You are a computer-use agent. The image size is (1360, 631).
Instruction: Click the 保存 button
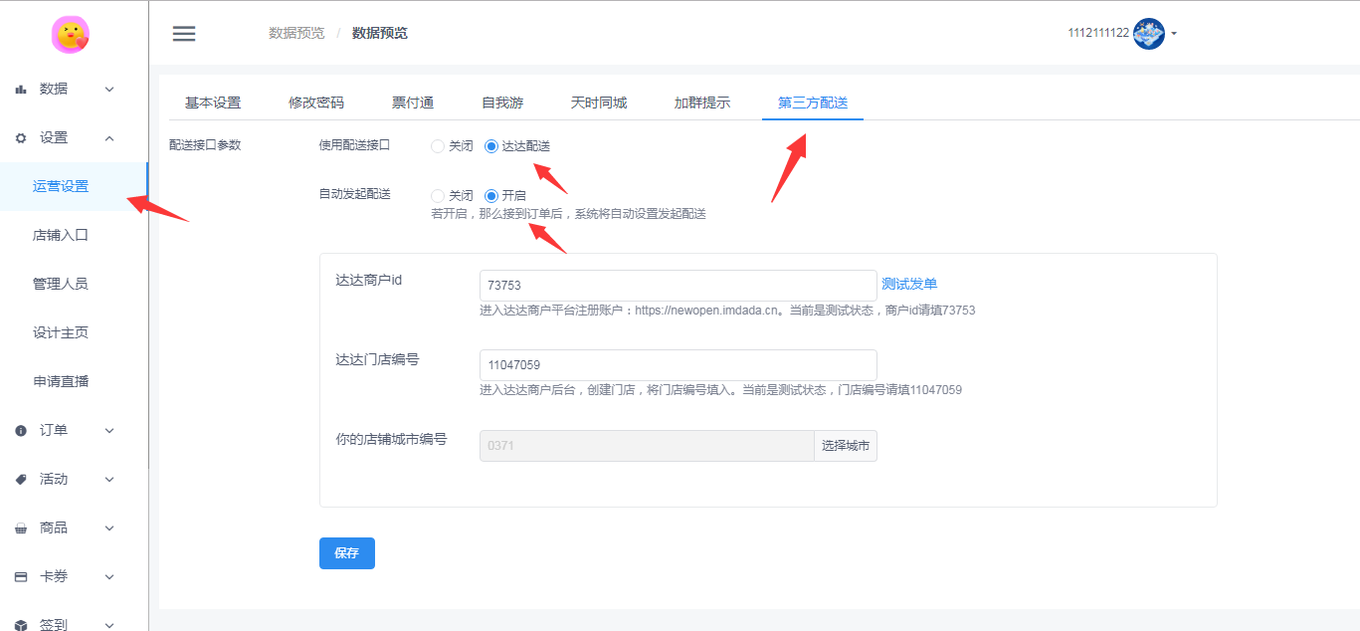point(347,553)
